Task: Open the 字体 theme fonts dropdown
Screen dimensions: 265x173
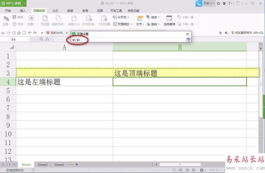Action: 19,24
